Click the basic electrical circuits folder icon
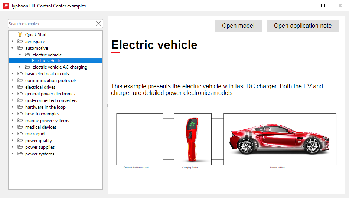 coord(20,73)
